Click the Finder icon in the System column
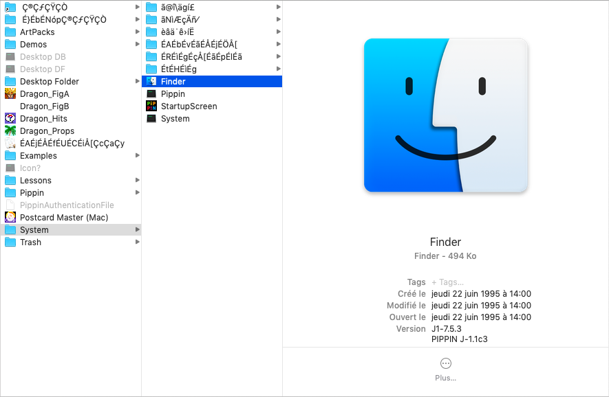This screenshot has height=397, width=609. [151, 82]
